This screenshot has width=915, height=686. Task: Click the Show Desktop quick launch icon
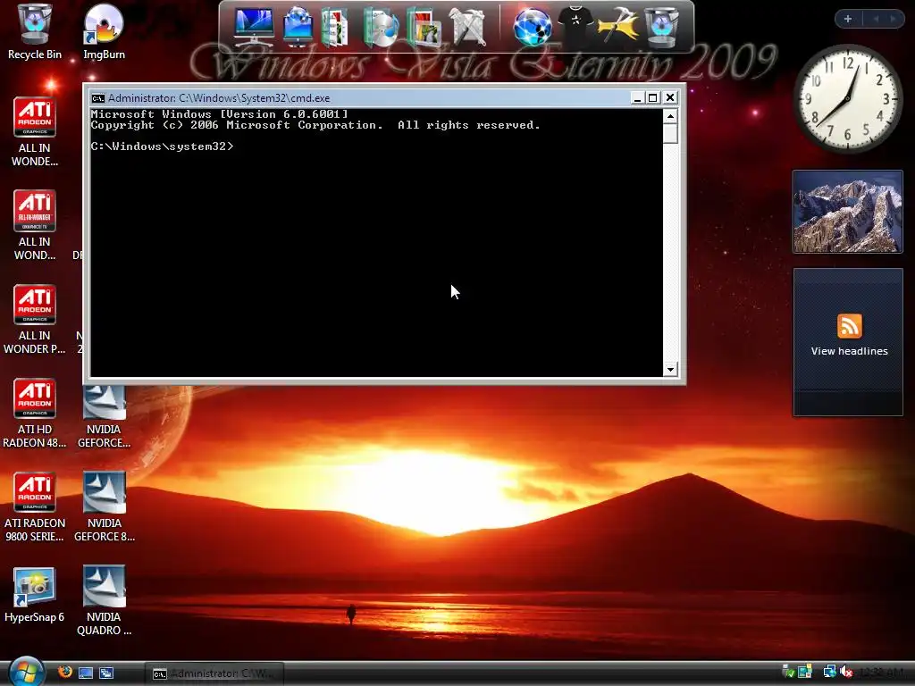(86, 673)
